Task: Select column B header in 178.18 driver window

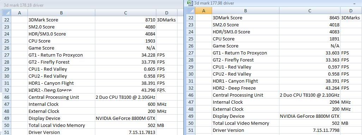Action: click(x=61, y=13)
